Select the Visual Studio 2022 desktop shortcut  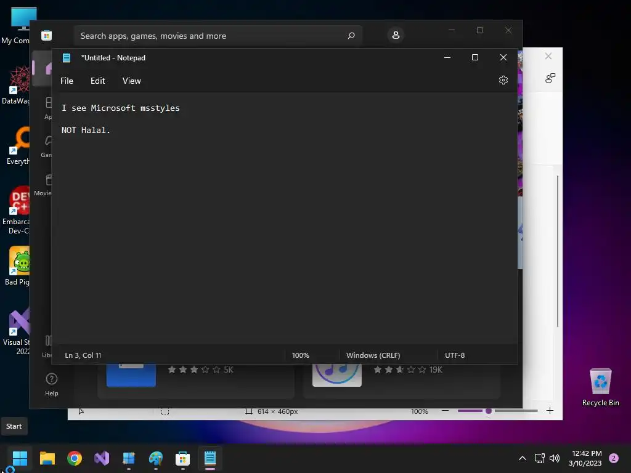tap(17, 331)
